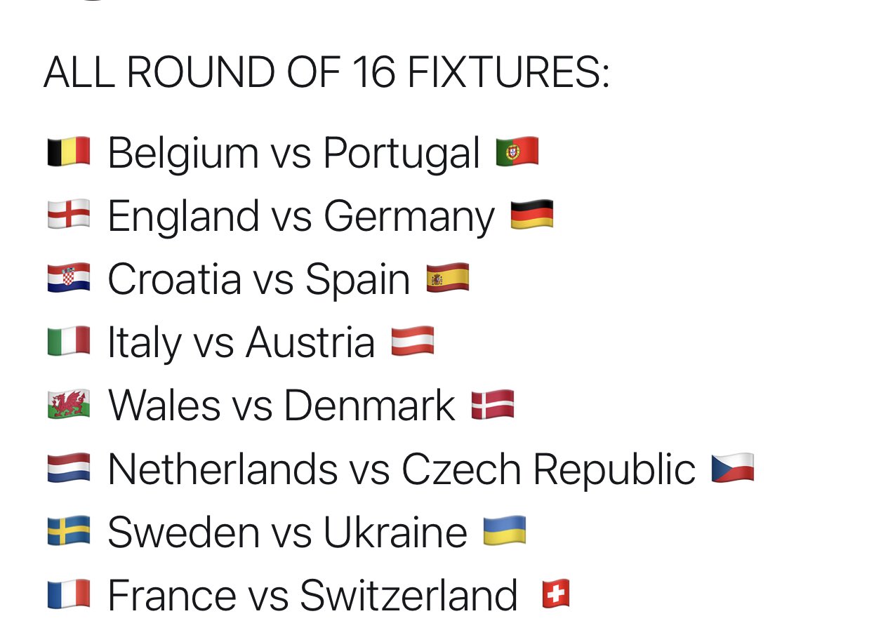Select the Czech Republic flag emoji

pos(733,468)
